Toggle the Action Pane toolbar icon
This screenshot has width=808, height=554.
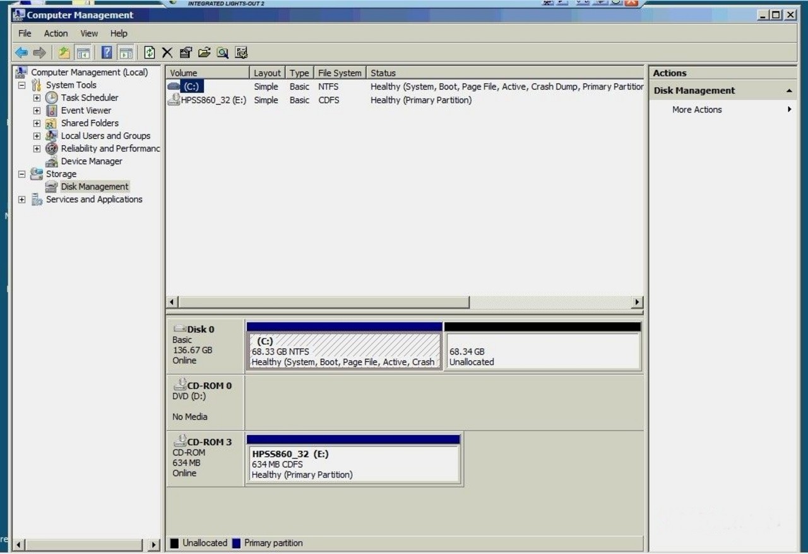(126, 53)
